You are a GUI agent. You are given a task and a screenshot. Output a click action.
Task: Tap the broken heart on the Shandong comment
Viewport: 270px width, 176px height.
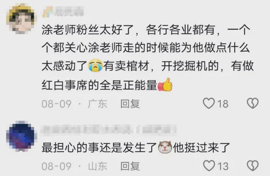pyautogui.click(x=253, y=166)
